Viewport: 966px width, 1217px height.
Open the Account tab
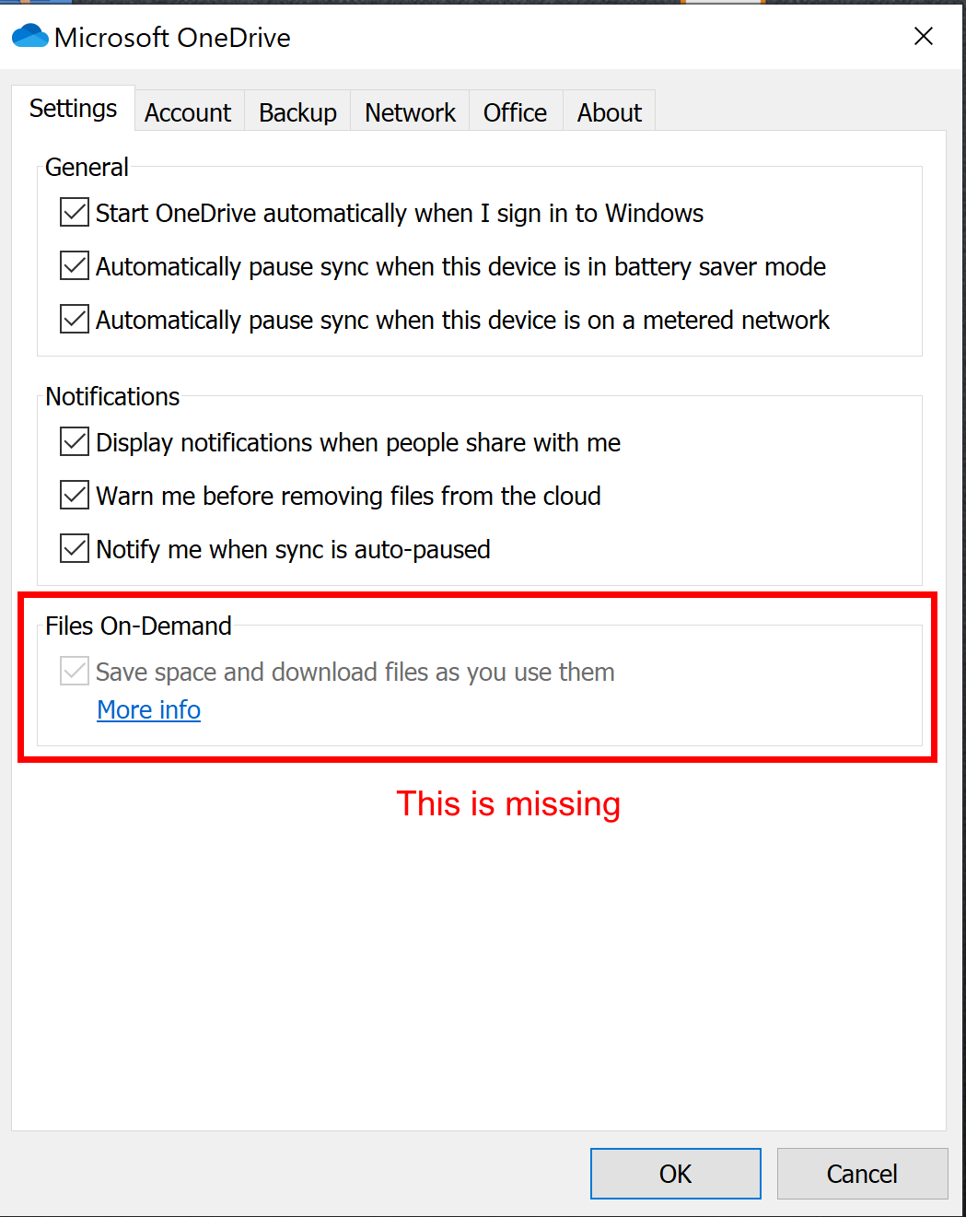click(x=189, y=112)
